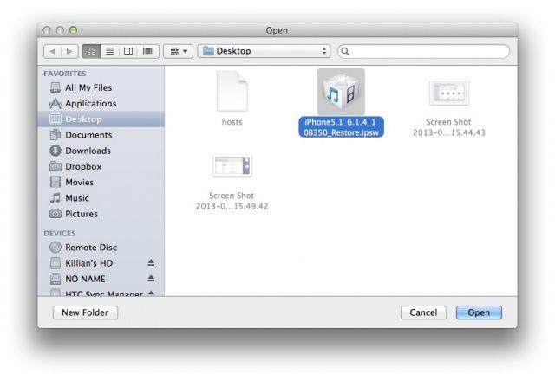
Task: Select All My Files in sidebar
Action: (x=88, y=87)
